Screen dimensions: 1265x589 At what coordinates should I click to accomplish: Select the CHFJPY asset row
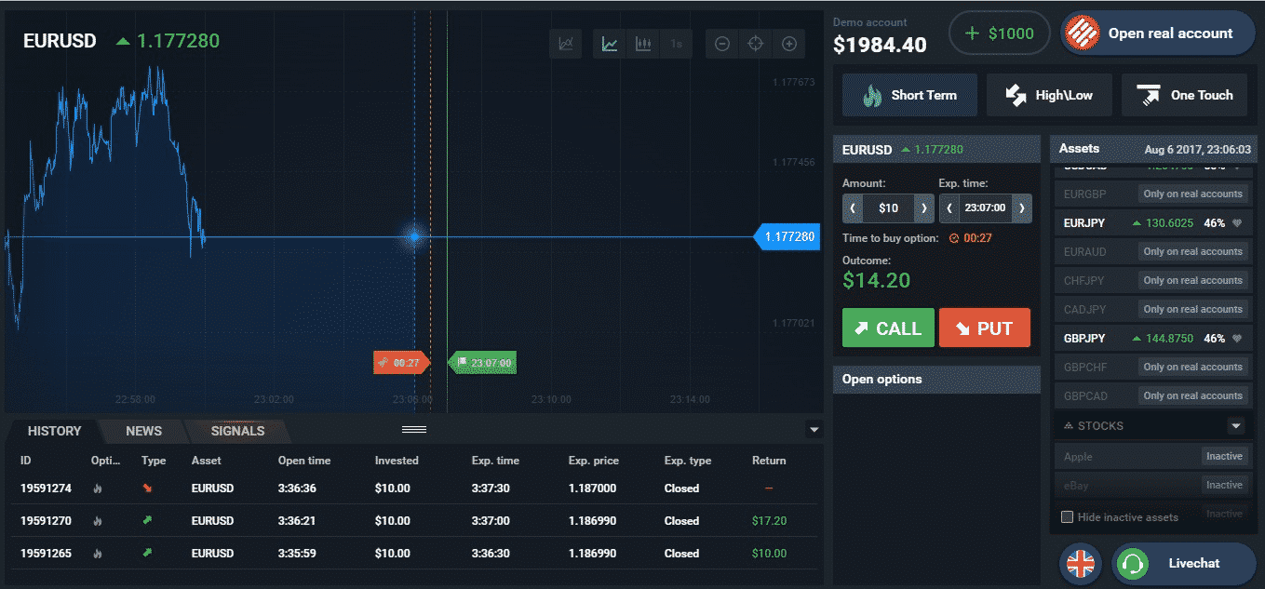(1153, 280)
